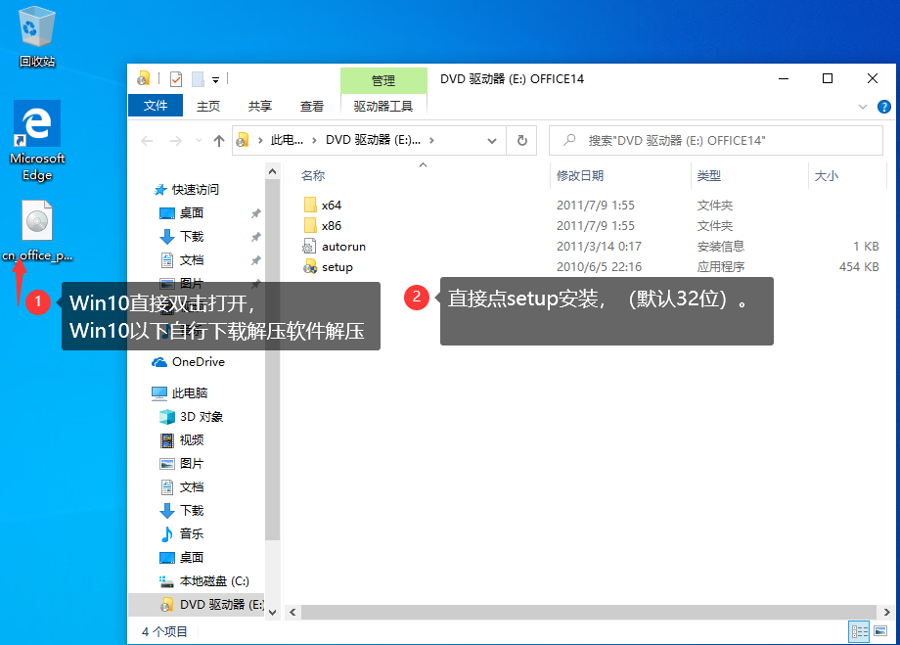Switch to the 主页 ribbon tab
The width and height of the screenshot is (900, 645).
pyautogui.click(x=208, y=107)
